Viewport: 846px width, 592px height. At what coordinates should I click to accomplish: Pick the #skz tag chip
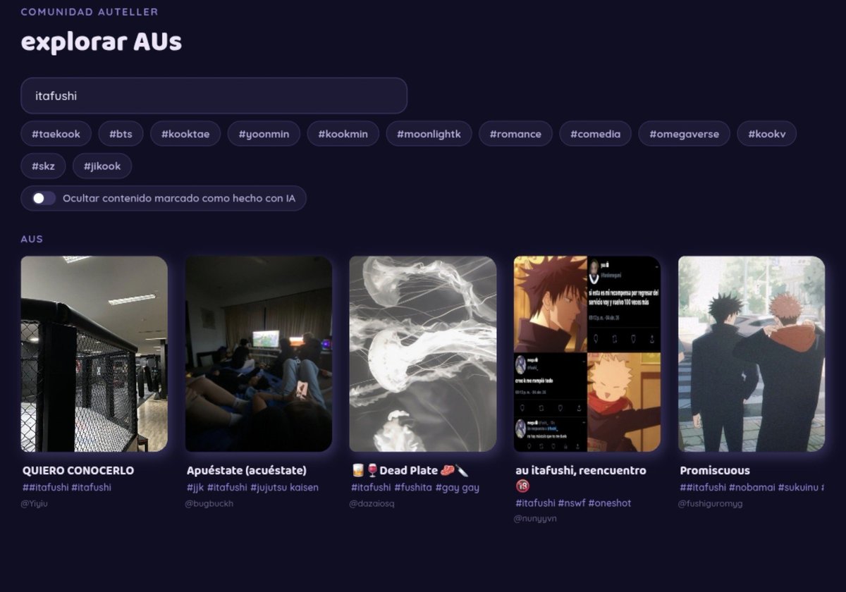point(43,166)
